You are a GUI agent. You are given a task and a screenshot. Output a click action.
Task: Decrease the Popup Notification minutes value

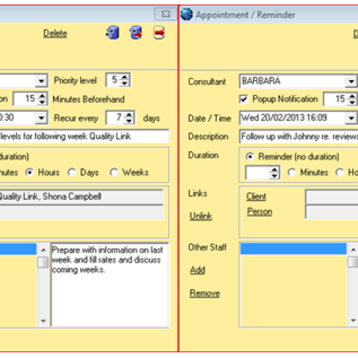tap(352, 102)
